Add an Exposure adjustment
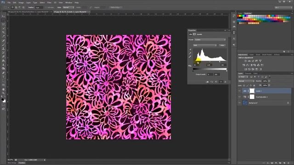 coord(256,61)
